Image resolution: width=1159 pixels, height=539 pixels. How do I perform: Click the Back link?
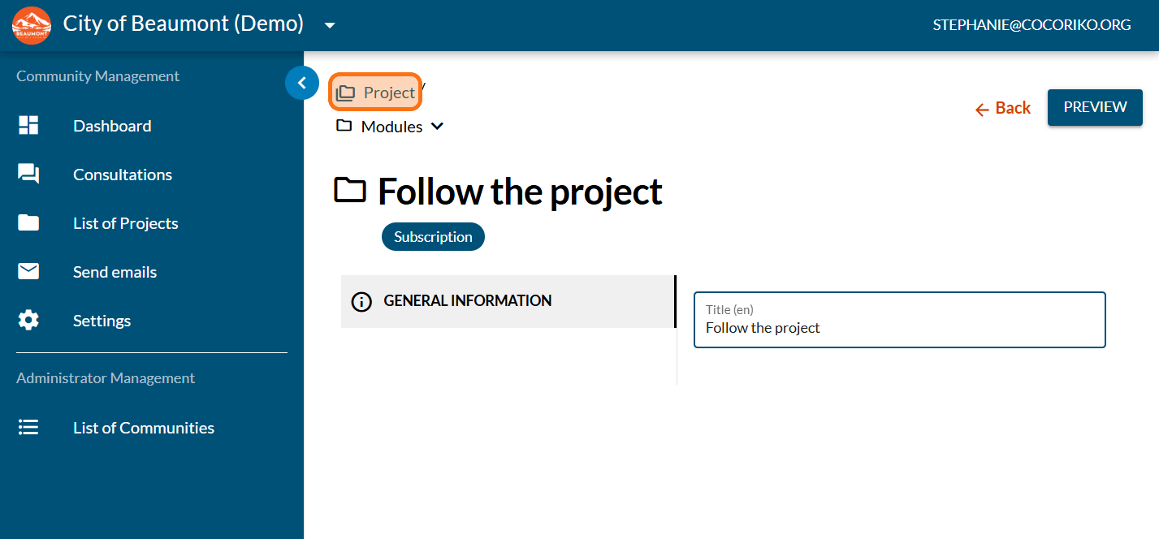point(1003,108)
